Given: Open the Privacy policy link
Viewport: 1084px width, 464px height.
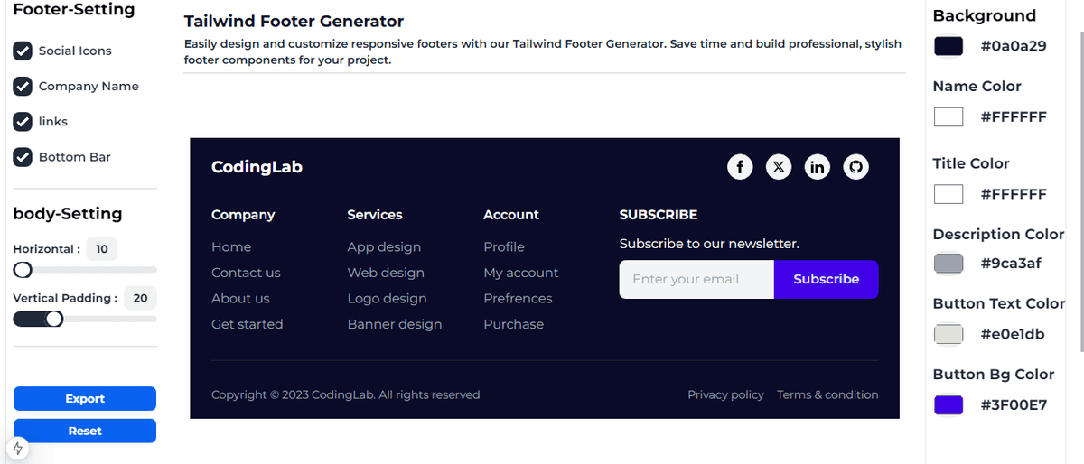Looking at the screenshot, I should (x=725, y=394).
